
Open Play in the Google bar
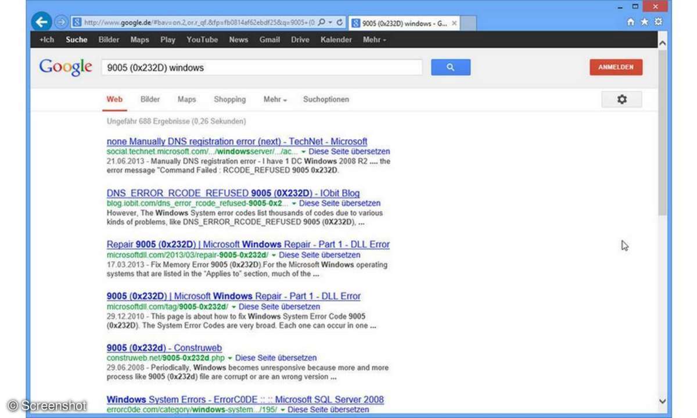point(168,39)
